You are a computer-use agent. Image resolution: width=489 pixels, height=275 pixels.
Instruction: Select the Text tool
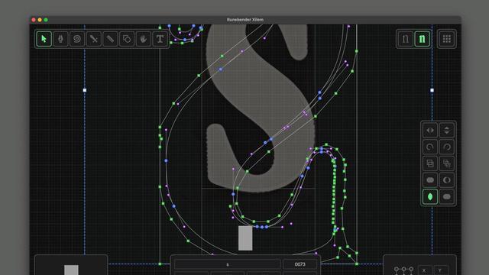[x=160, y=39]
